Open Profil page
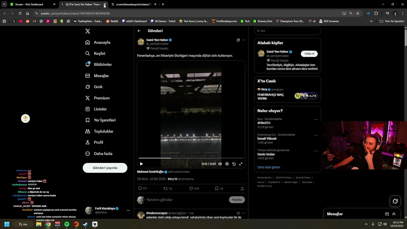Image resolution: width=407 pixels, height=229 pixels. coord(94,142)
